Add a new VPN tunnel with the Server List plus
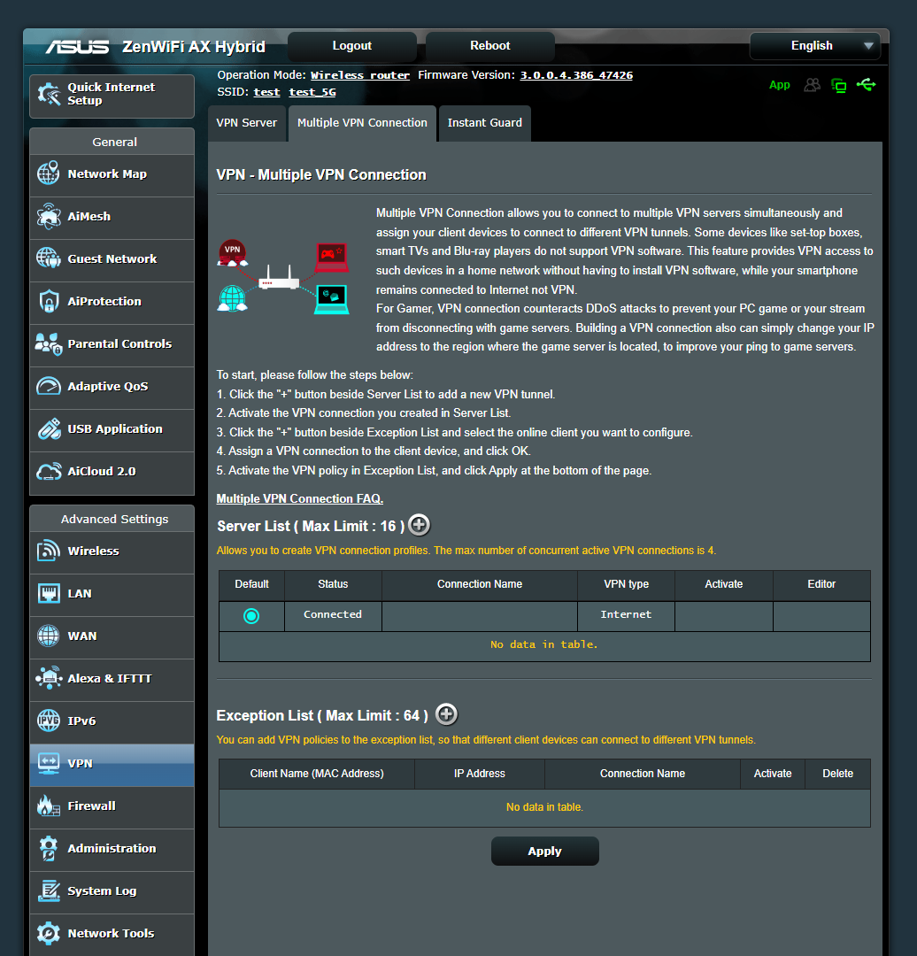Viewport: 917px width, 956px height. (x=419, y=524)
